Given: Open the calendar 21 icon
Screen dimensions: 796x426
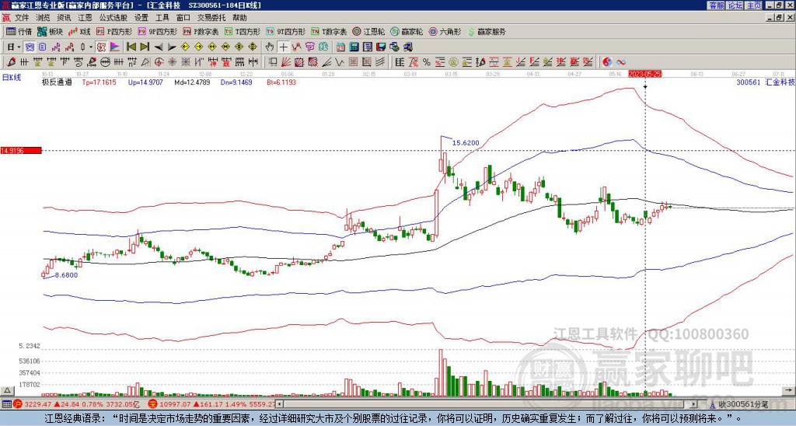Looking at the screenshot, I should [x=340, y=47].
